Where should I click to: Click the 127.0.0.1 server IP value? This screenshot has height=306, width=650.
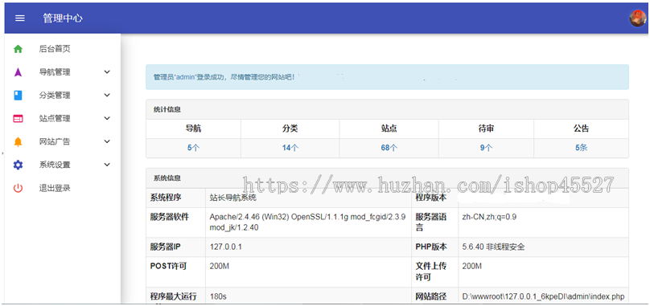pos(225,247)
